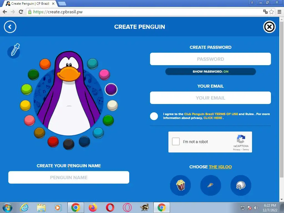
Task: Pick the brown penguin color
Action: [x=39, y=133]
